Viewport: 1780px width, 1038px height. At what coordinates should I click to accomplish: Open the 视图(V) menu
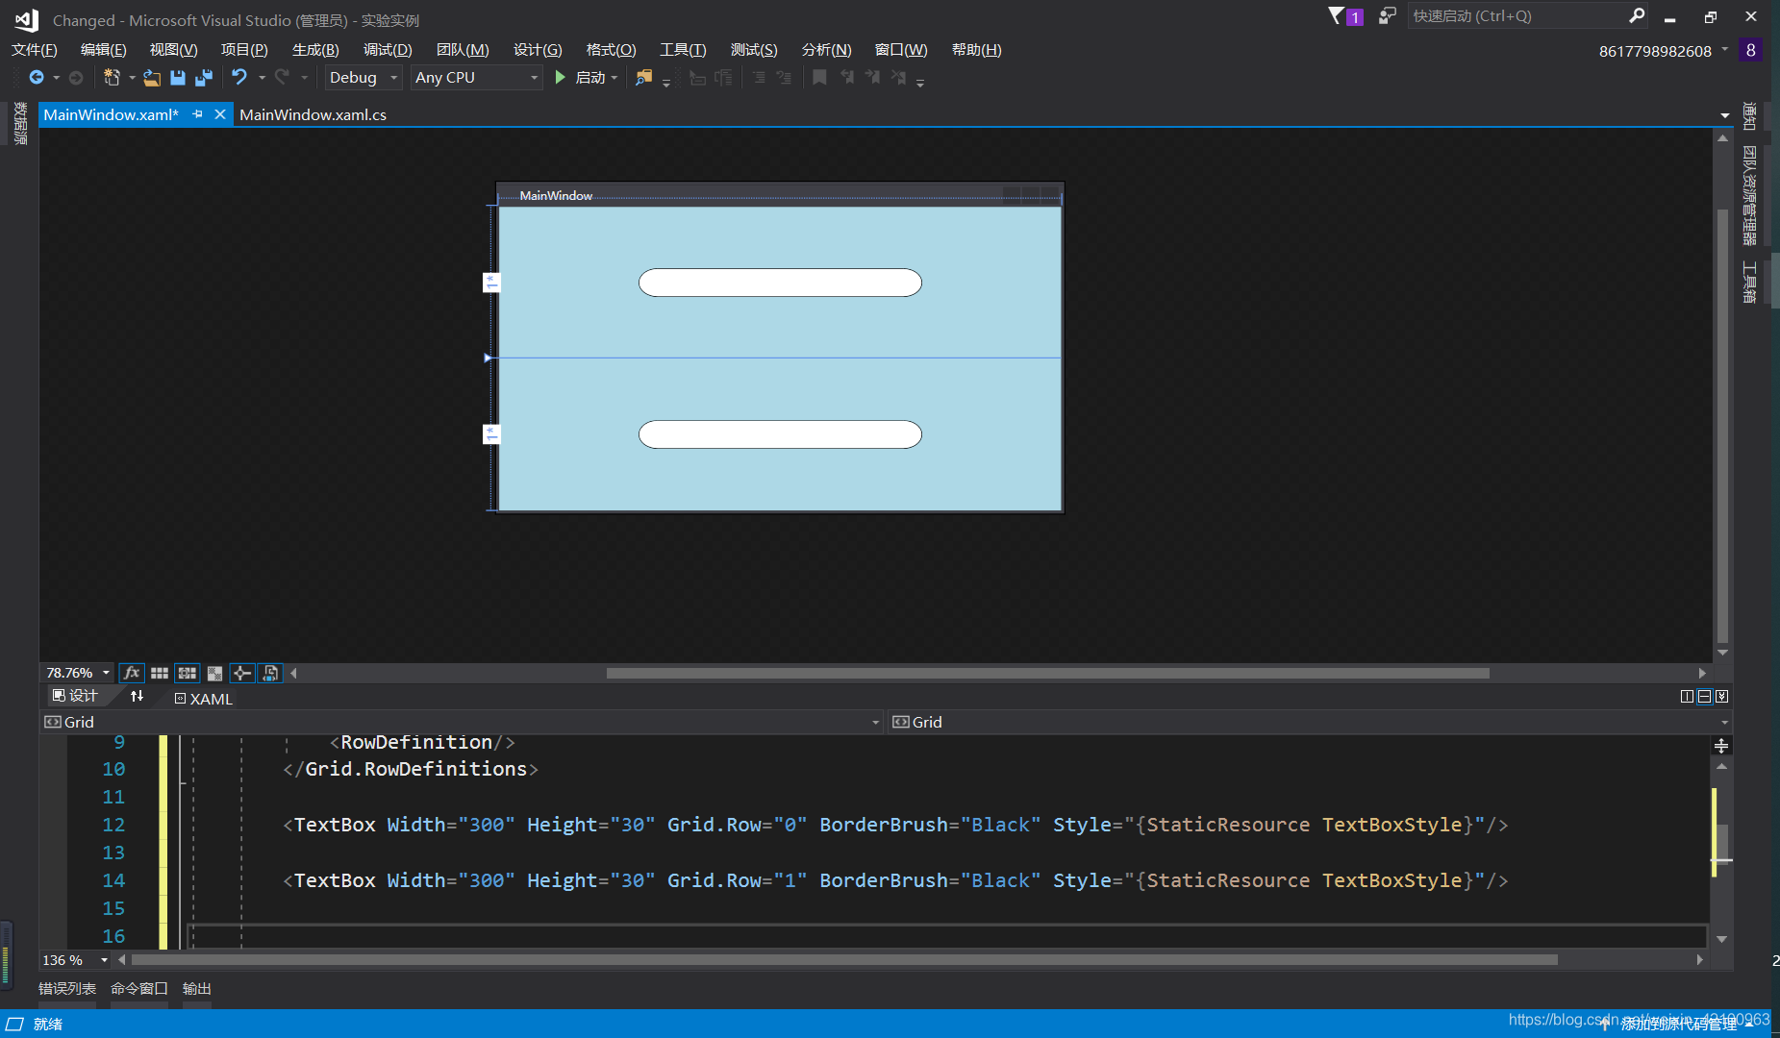click(173, 50)
